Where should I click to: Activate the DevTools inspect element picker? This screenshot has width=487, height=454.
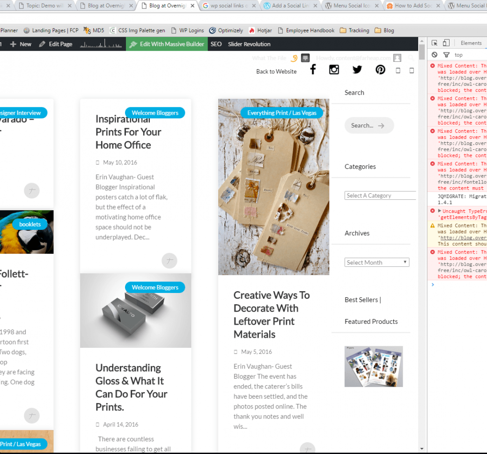(435, 43)
